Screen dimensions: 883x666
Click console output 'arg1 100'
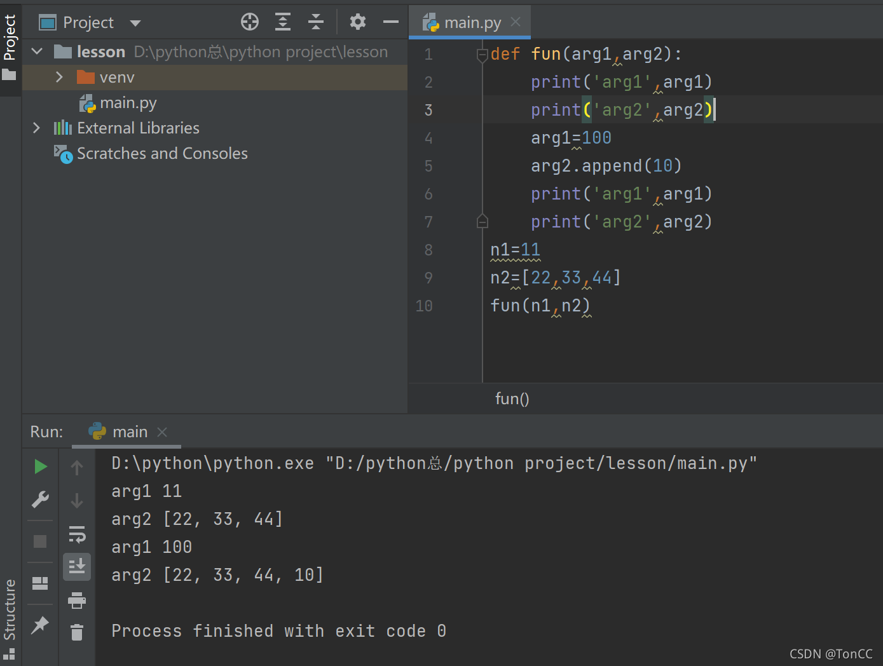tap(151, 547)
